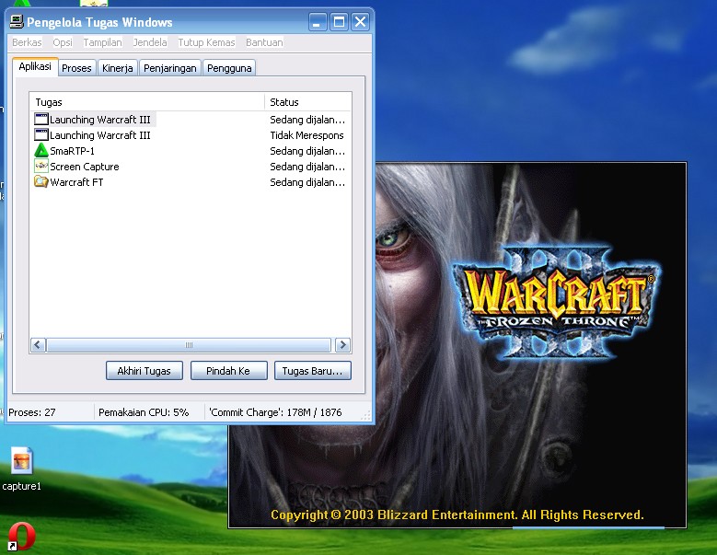Click 'Proses: 27' in status bar
The height and width of the screenshot is (555, 717).
tap(32, 412)
